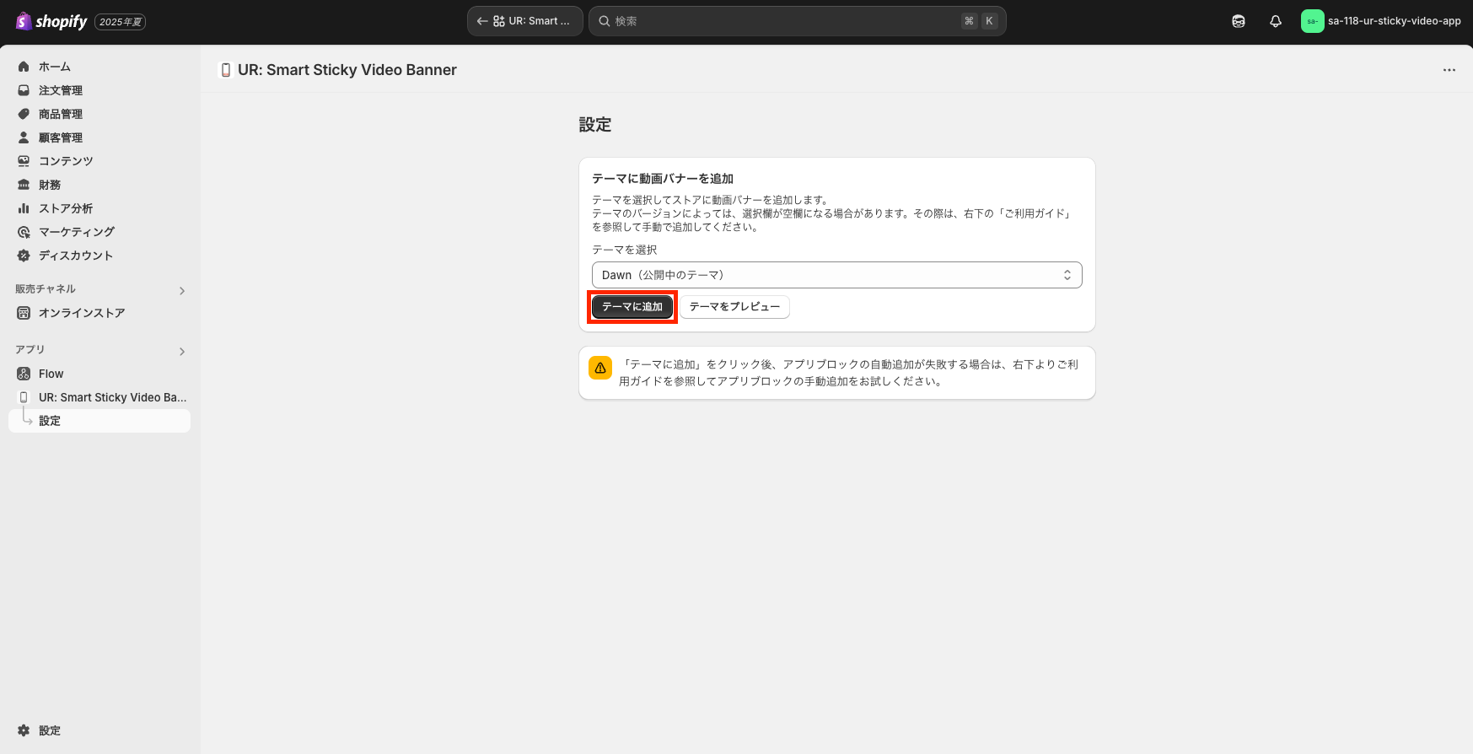Click the 2025年夏 edition badge
This screenshot has height=754, width=1473.
point(121,22)
